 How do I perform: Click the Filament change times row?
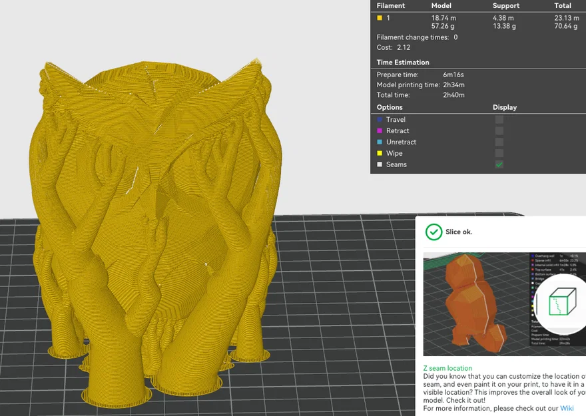417,37
